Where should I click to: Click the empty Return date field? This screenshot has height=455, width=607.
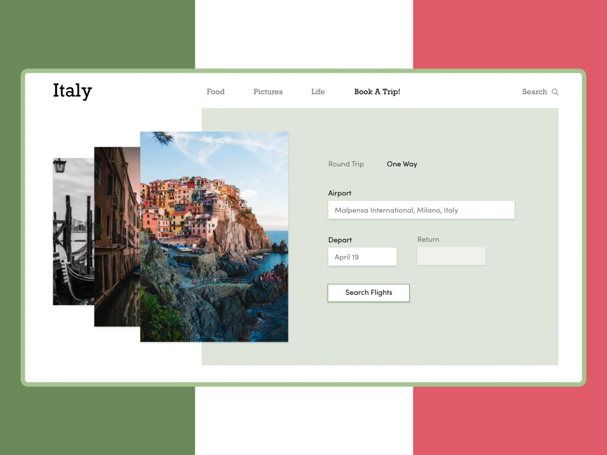coord(451,256)
